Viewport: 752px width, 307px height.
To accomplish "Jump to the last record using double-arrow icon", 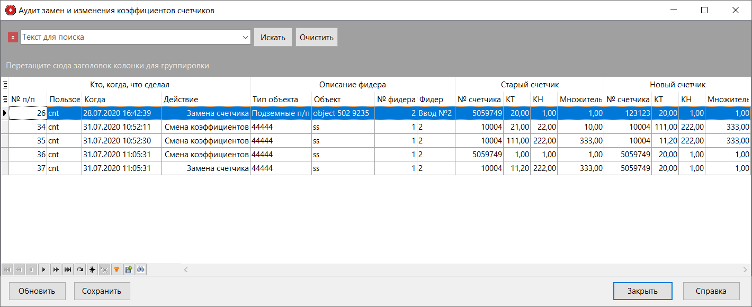I will coord(67,269).
